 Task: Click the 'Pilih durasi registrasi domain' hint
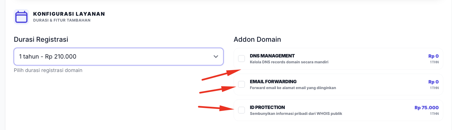(x=48, y=70)
